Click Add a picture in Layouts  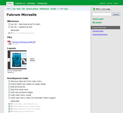[32, 60]
